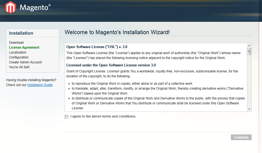Click the bullet beginning to distribute or communicate copies
Viewport: 262px width, 153px height.
[158, 103]
